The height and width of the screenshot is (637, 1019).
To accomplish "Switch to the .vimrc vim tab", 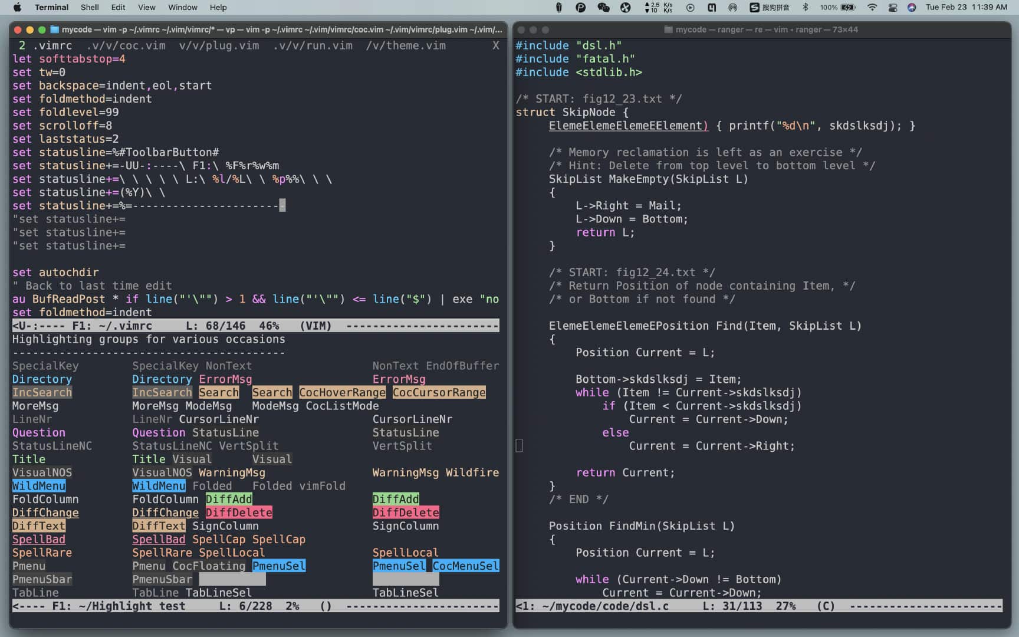I will coord(45,45).
